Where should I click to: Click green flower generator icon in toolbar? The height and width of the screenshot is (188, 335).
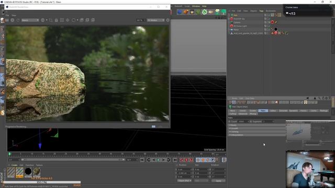[205, 12]
